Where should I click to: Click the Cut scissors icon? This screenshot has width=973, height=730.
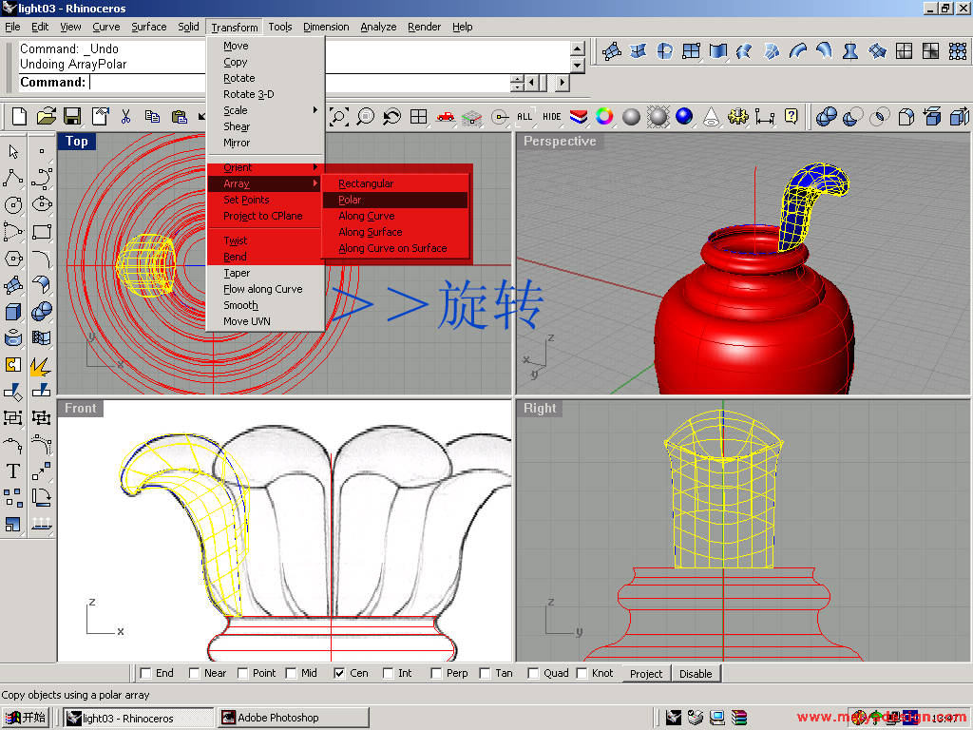pos(124,117)
